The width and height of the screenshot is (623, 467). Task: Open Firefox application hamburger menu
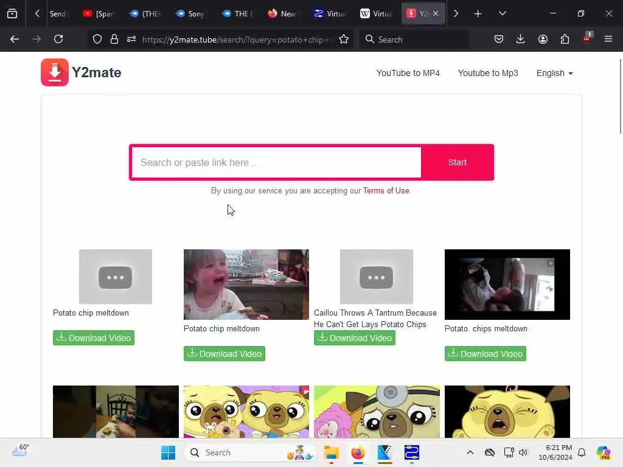pos(608,39)
